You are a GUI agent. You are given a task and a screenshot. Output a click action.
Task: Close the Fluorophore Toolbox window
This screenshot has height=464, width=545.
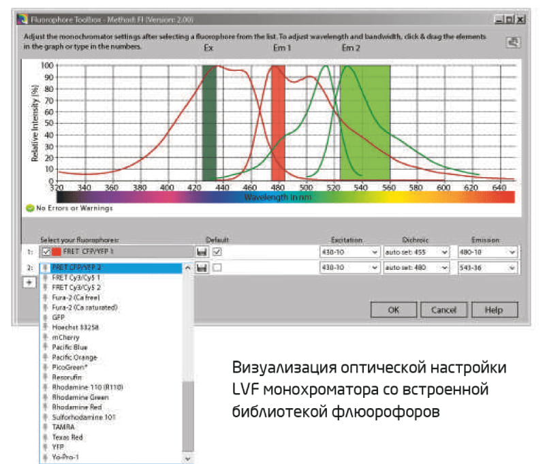520,20
